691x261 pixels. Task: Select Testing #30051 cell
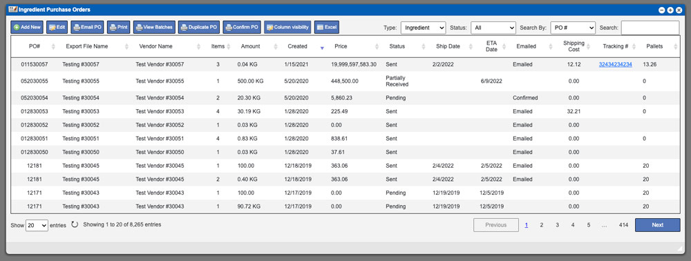[x=81, y=139]
